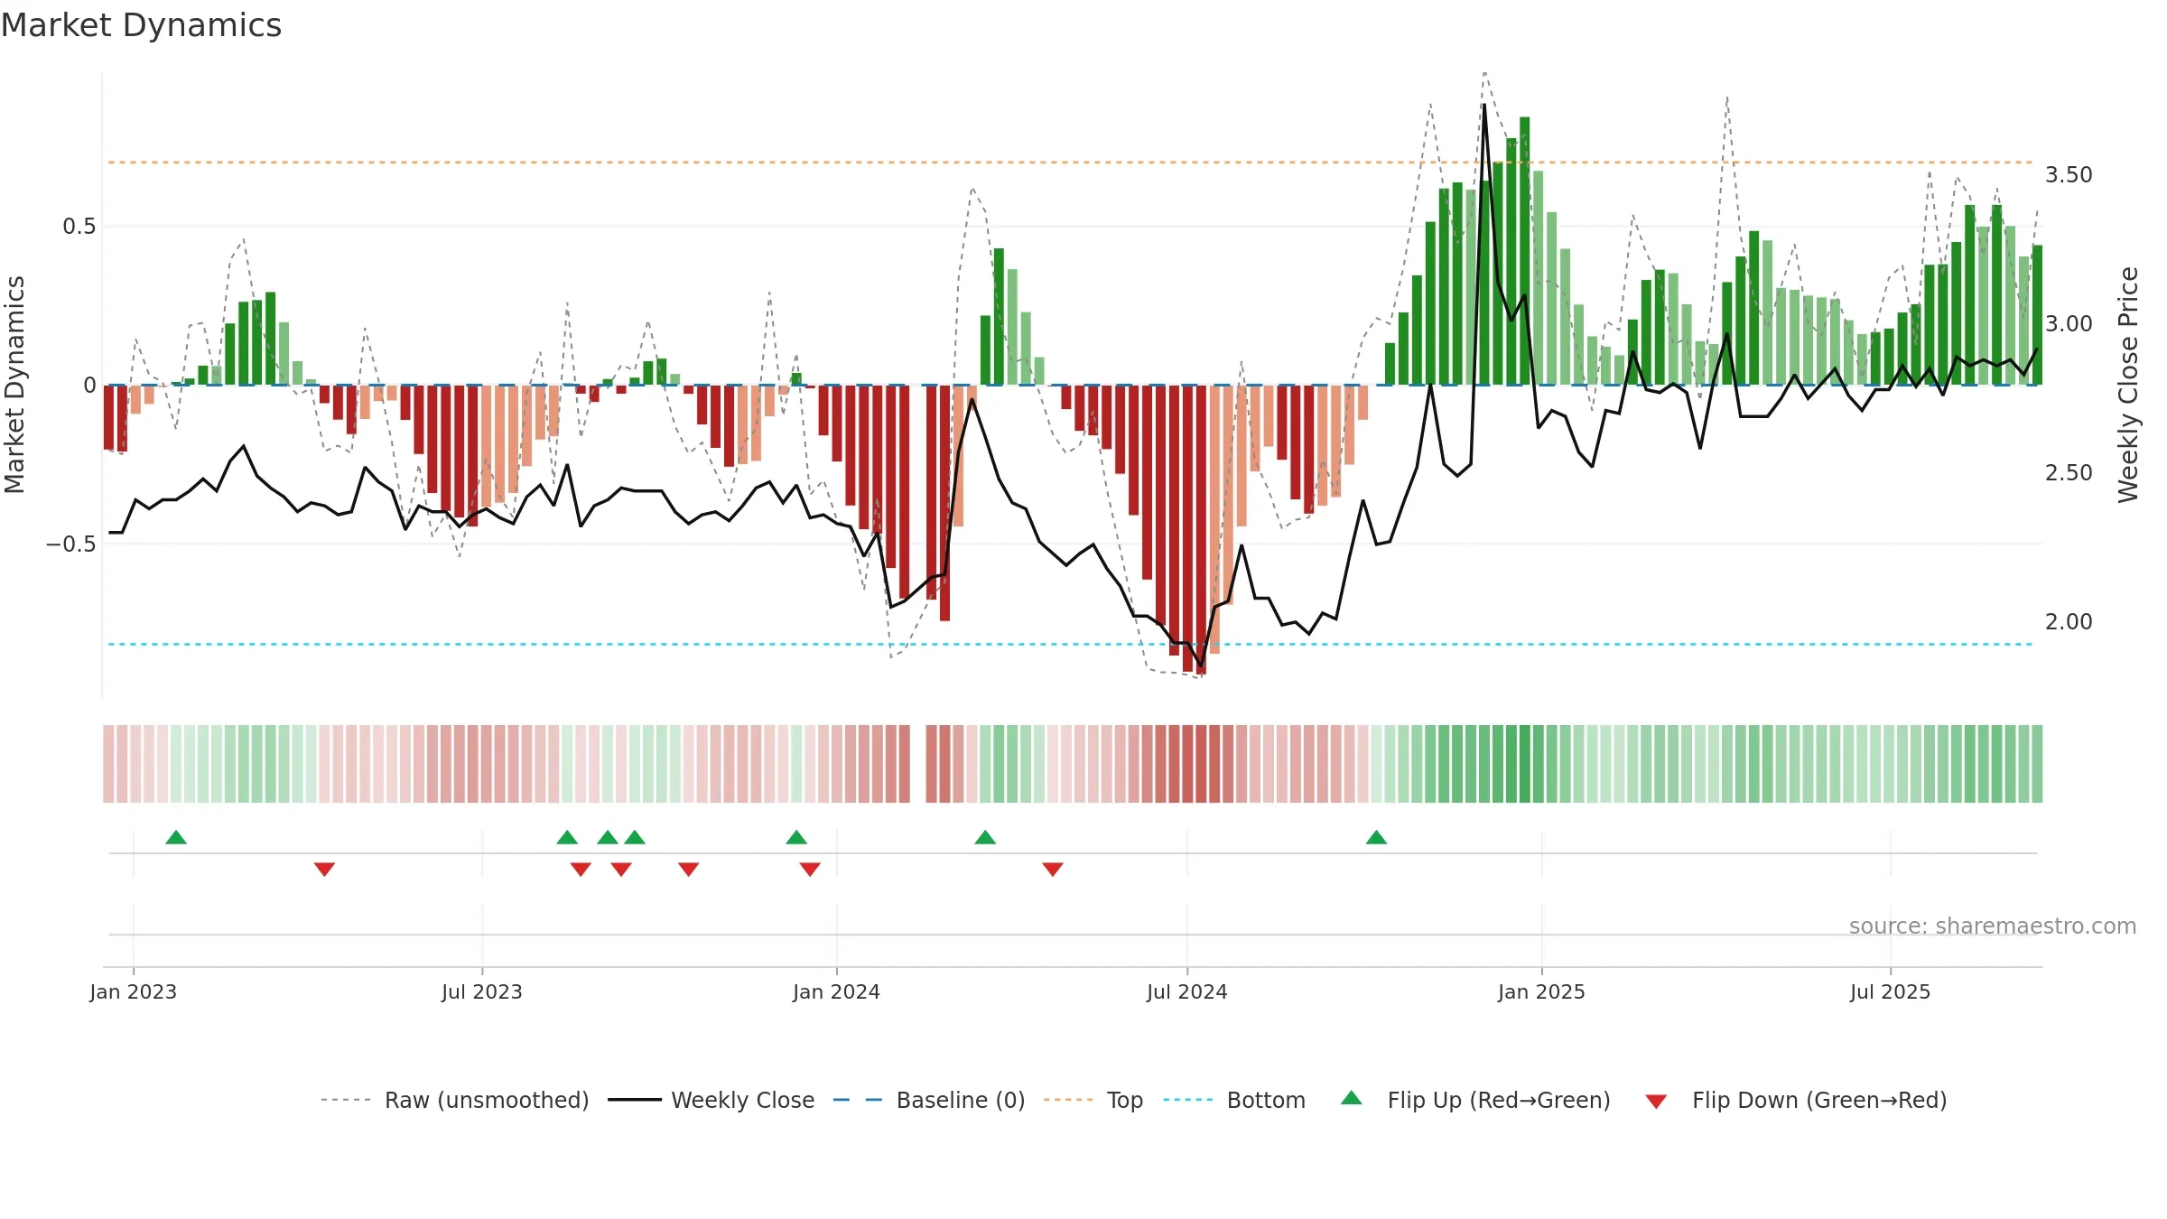
Task: Click the vertical Market Dynamics left axis title
Action: click(14, 385)
